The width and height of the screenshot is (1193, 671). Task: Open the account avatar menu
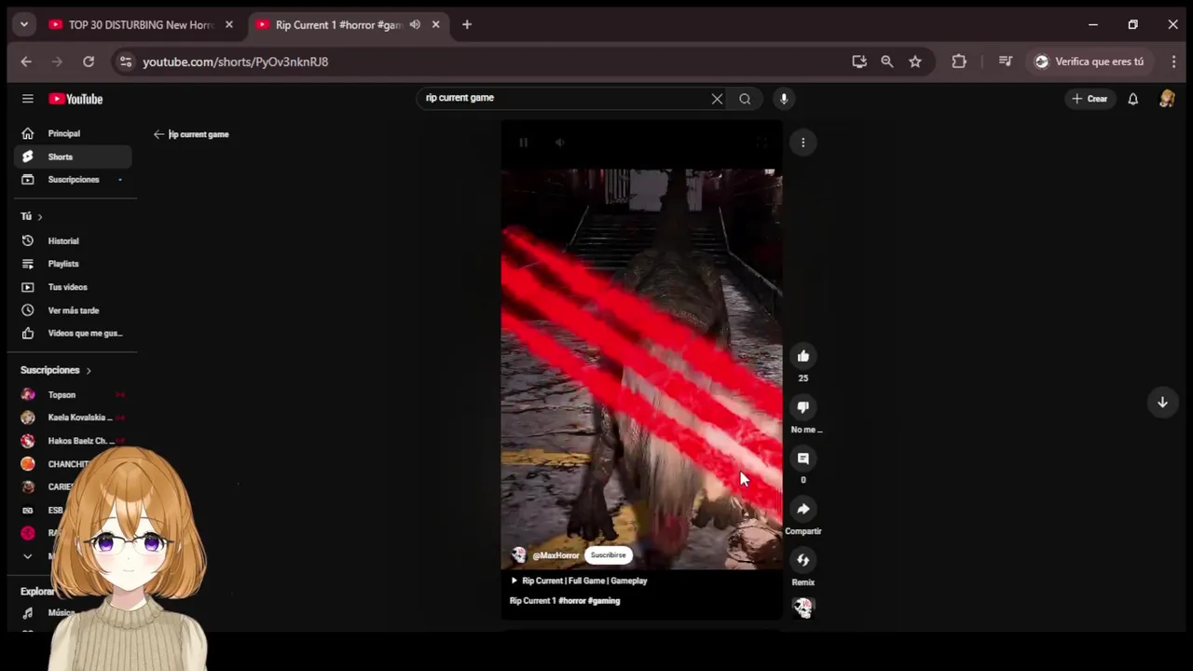click(x=1167, y=99)
